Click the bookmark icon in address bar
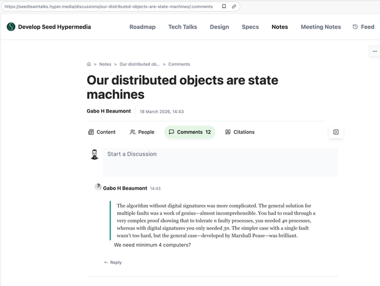Viewport: 380px width, 286px height. [x=224, y=6]
